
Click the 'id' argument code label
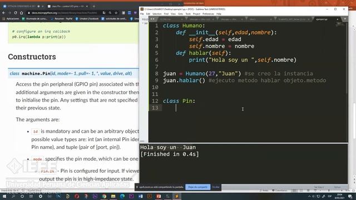pyautogui.click(x=36, y=132)
